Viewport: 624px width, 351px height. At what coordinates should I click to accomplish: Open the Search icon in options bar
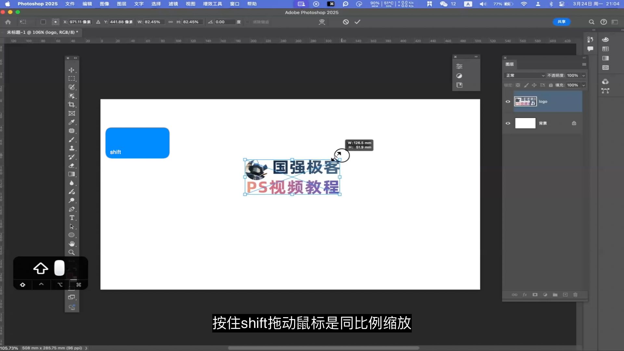point(591,22)
